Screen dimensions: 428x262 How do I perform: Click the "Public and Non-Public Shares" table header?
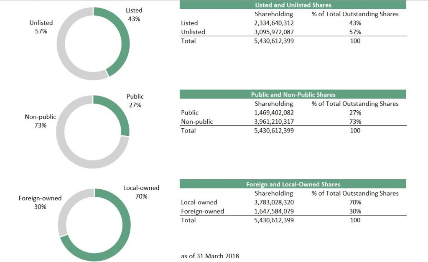pos(293,95)
